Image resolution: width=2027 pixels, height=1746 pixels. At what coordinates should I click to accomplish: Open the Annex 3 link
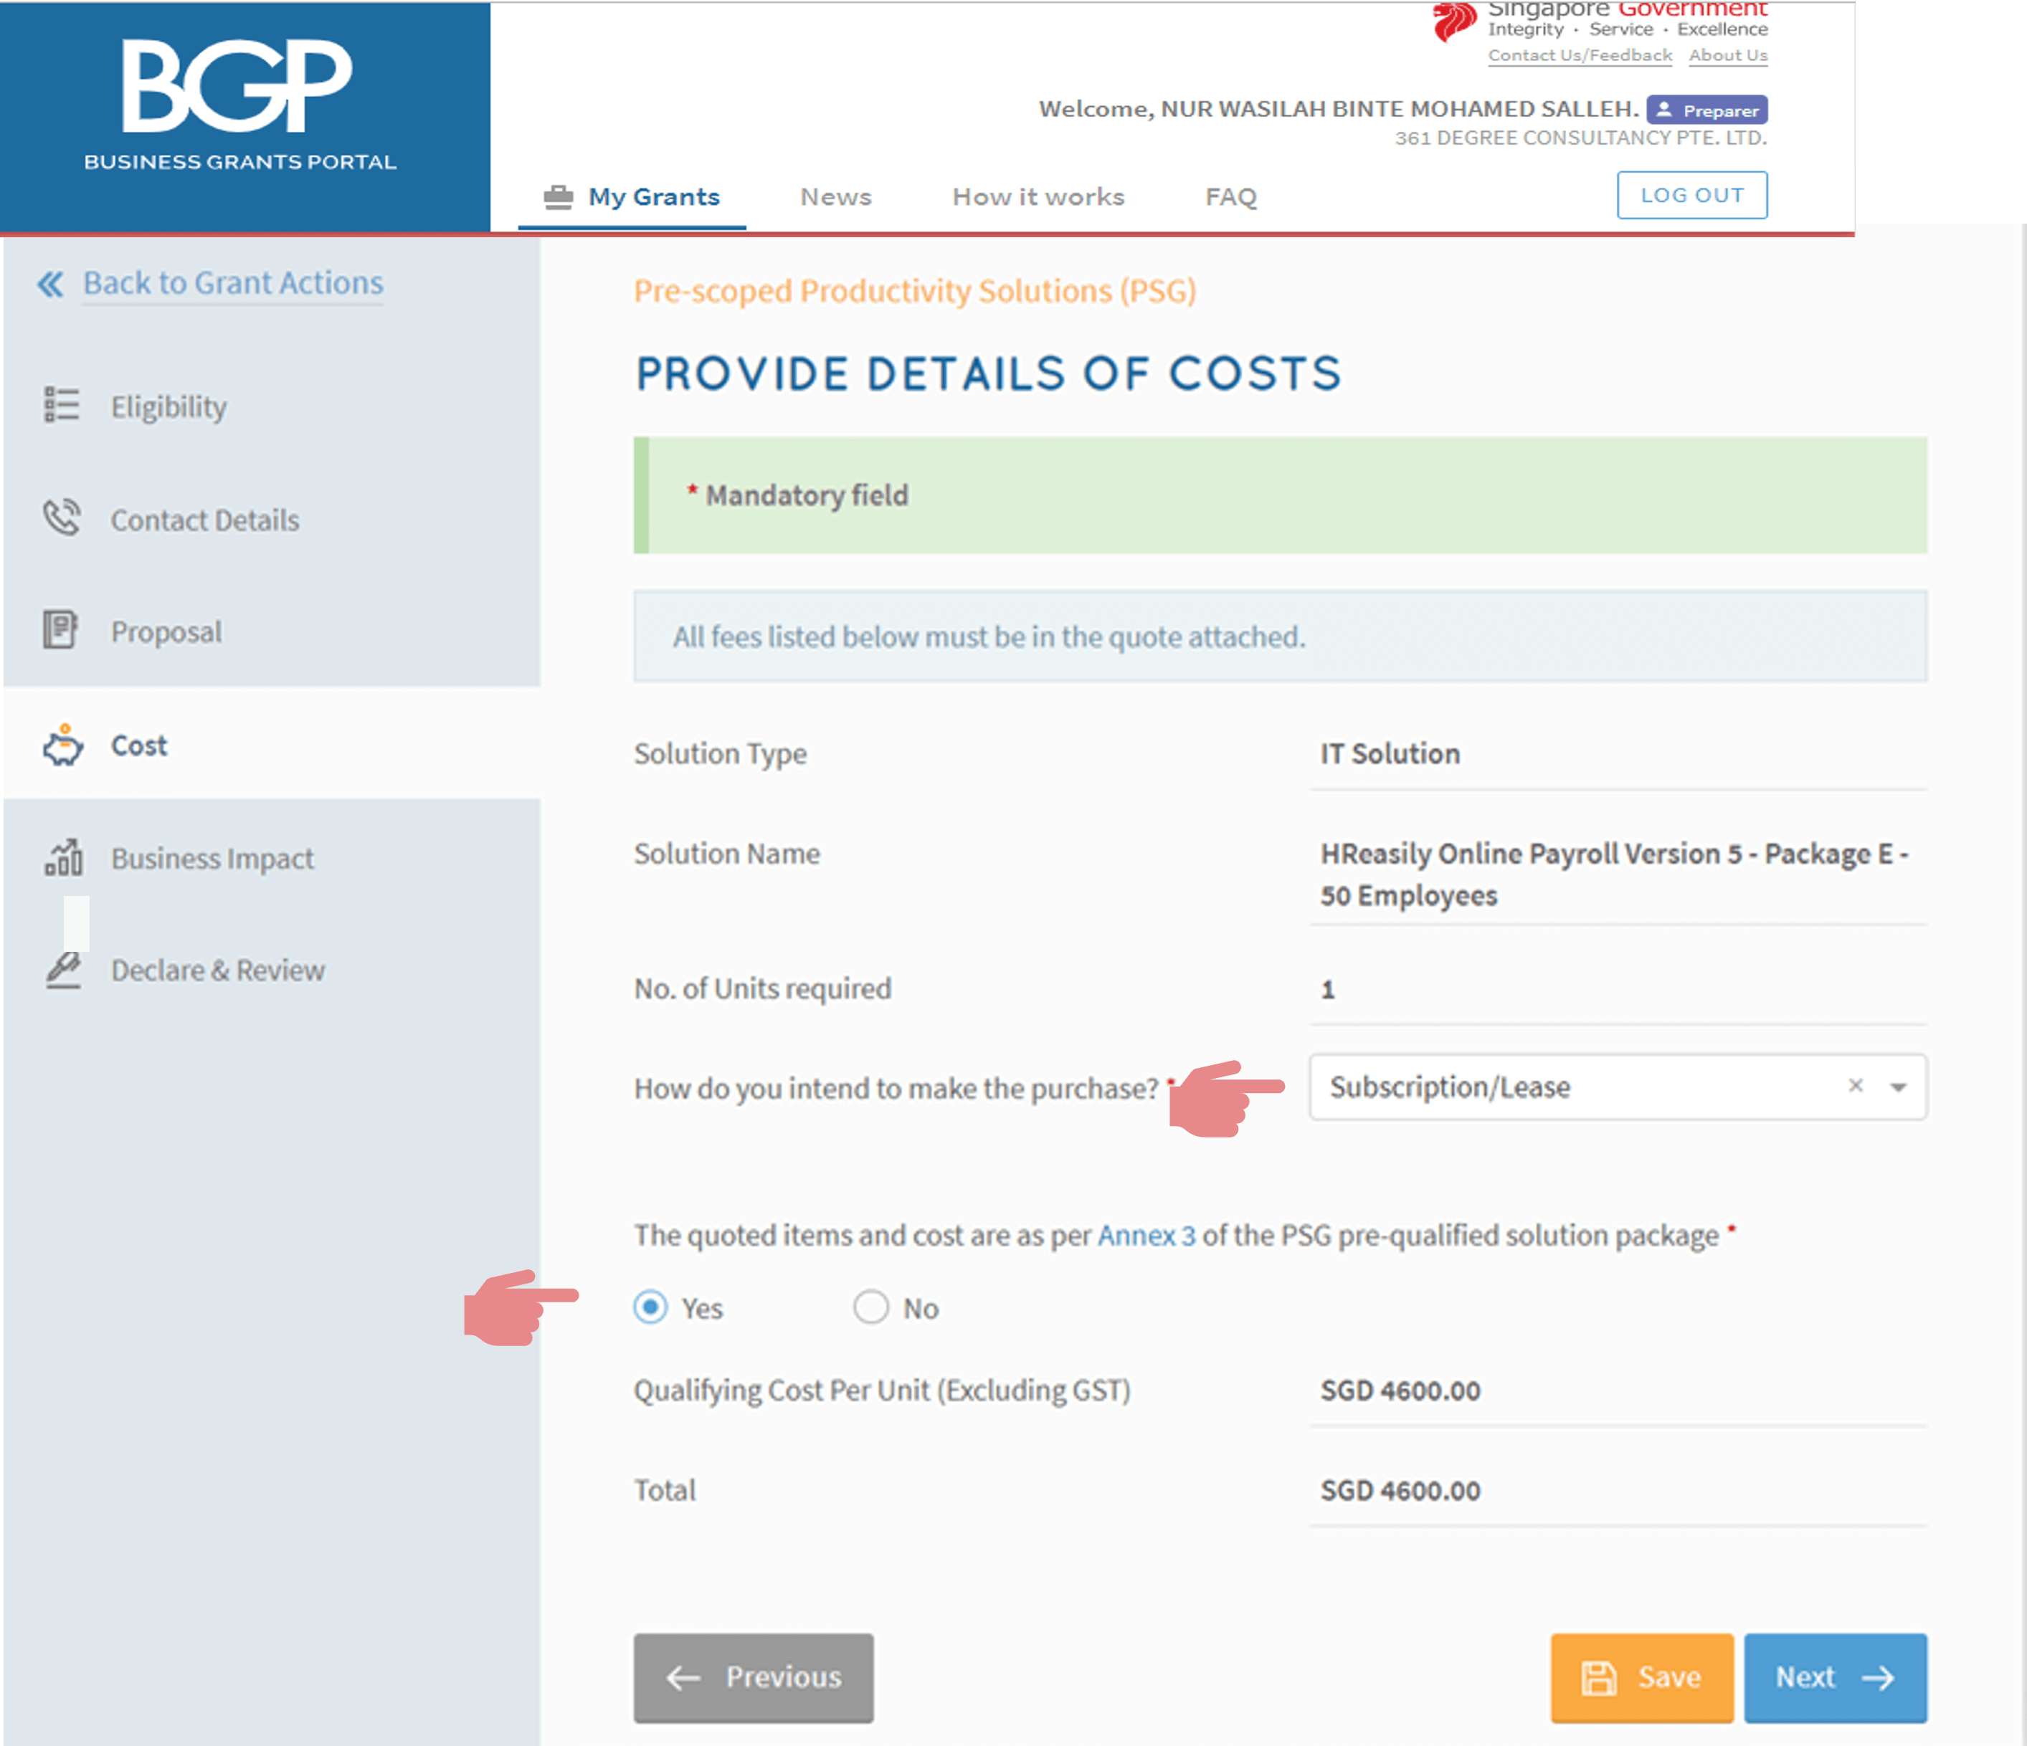tap(1146, 1236)
